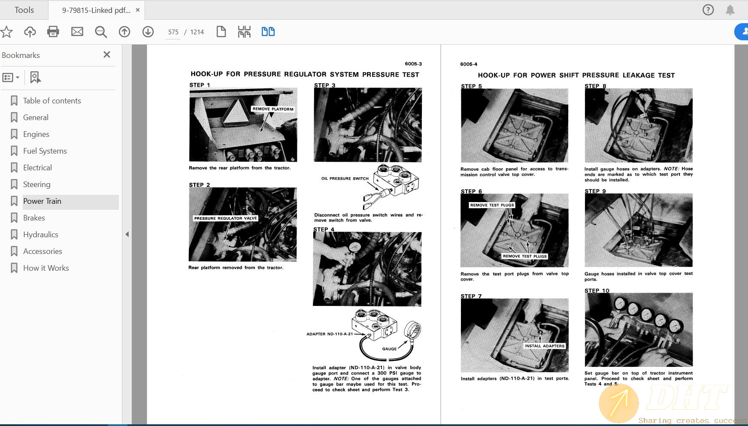The image size is (748, 426).
Task: Open the search magnifier tool
Action: click(x=101, y=32)
